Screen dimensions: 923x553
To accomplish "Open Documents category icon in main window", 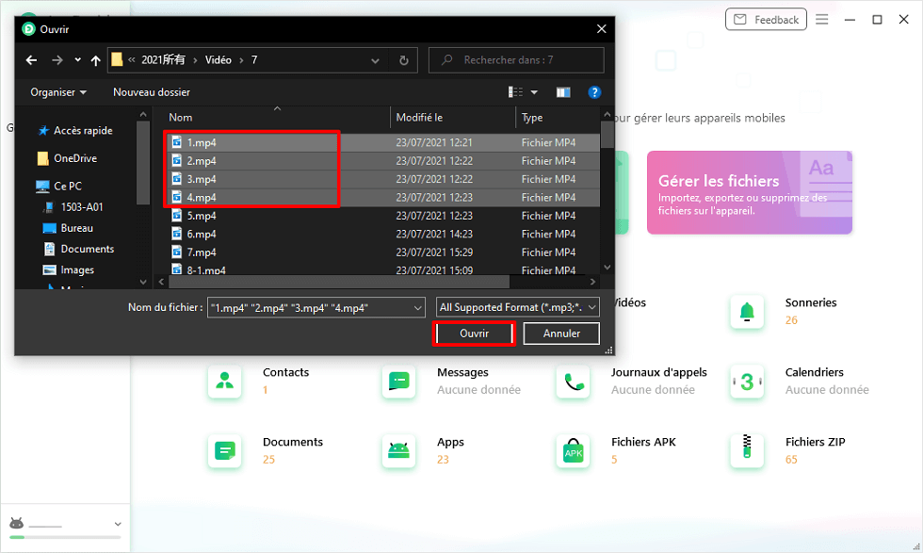I will (x=224, y=451).
